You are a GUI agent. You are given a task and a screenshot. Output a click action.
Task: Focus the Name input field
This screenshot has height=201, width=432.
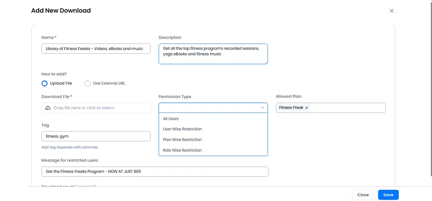[96, 49]
